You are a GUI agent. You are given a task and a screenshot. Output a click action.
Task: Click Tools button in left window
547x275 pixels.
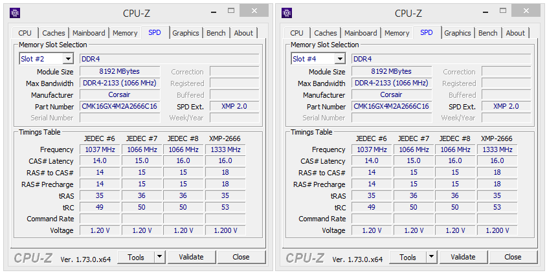tap(136, 258)
